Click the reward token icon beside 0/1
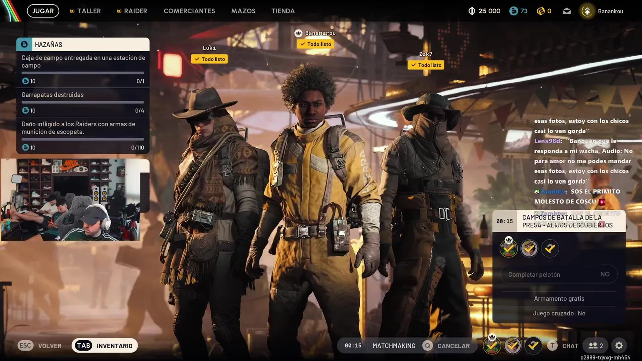 [x=25, y=81]
